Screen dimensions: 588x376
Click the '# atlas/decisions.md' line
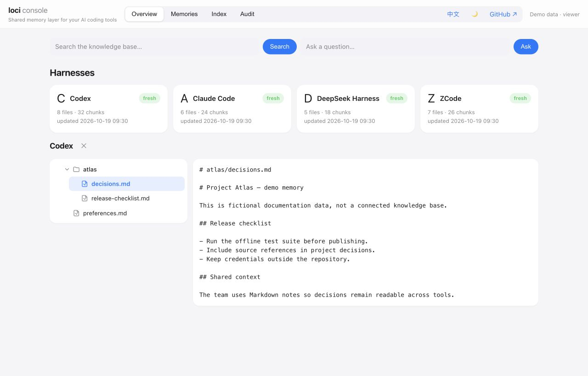[x=235, y=170]
